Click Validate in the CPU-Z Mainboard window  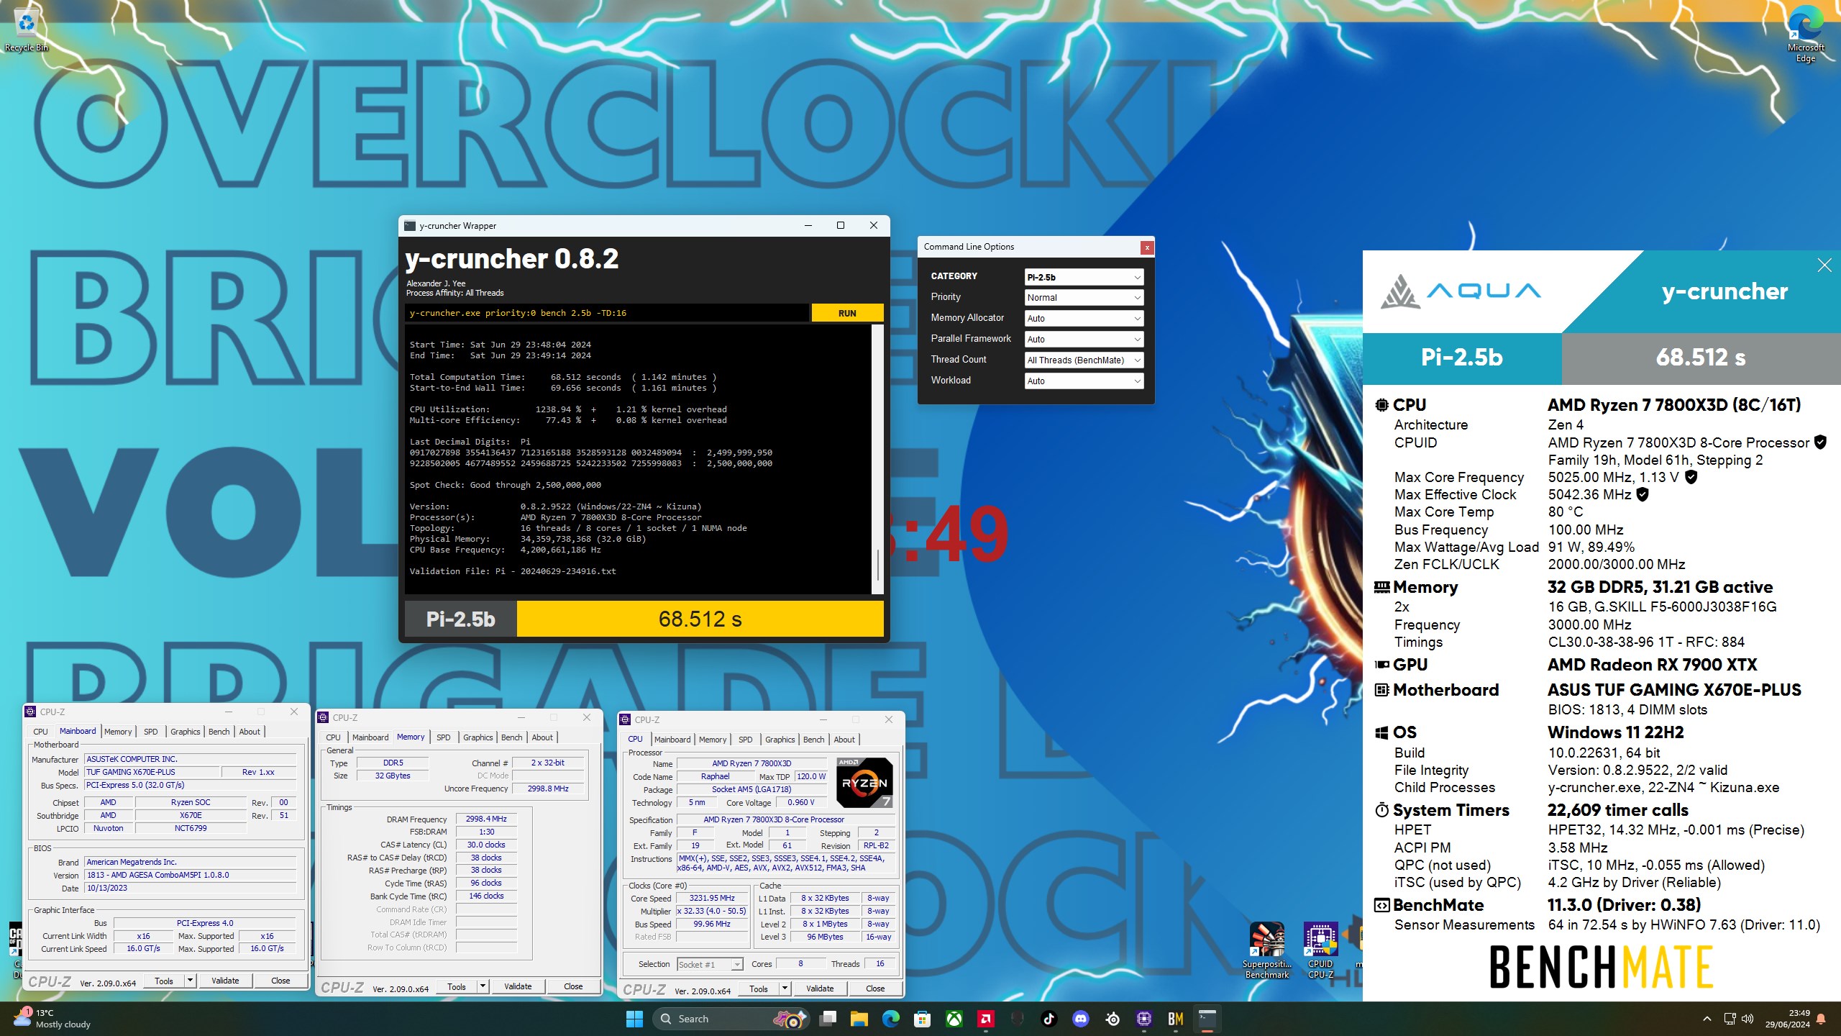pyautogui.click(x=225, y=981)
